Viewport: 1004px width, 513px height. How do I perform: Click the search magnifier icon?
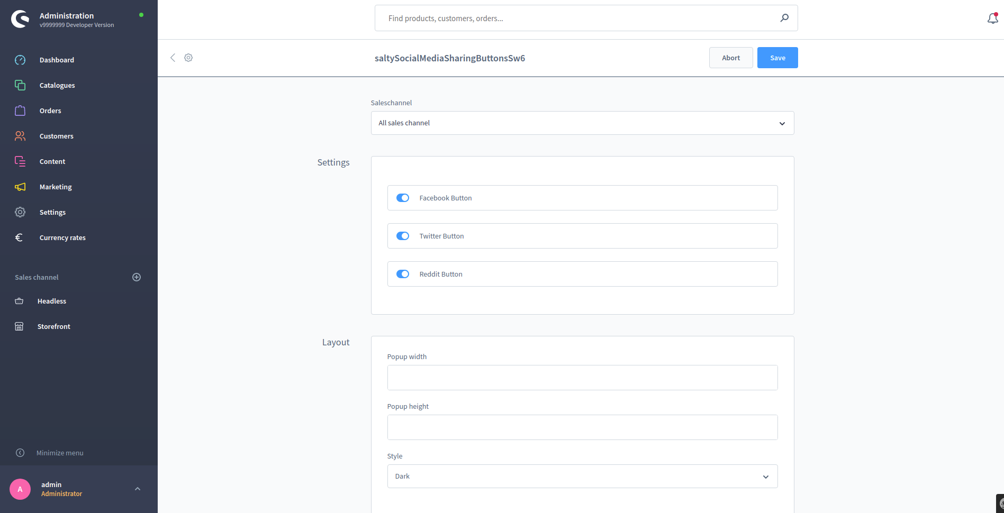784,18
